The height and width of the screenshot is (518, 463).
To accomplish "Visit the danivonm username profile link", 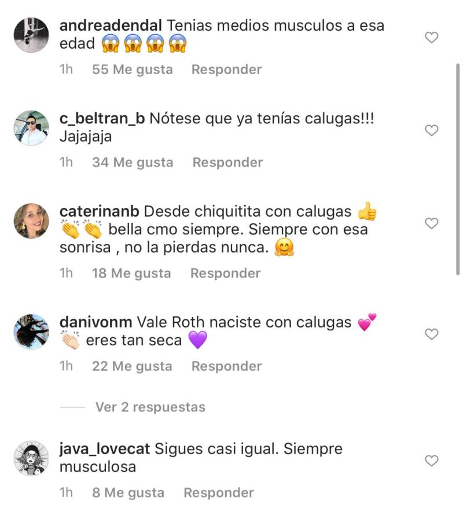I will tap(95, 322).
